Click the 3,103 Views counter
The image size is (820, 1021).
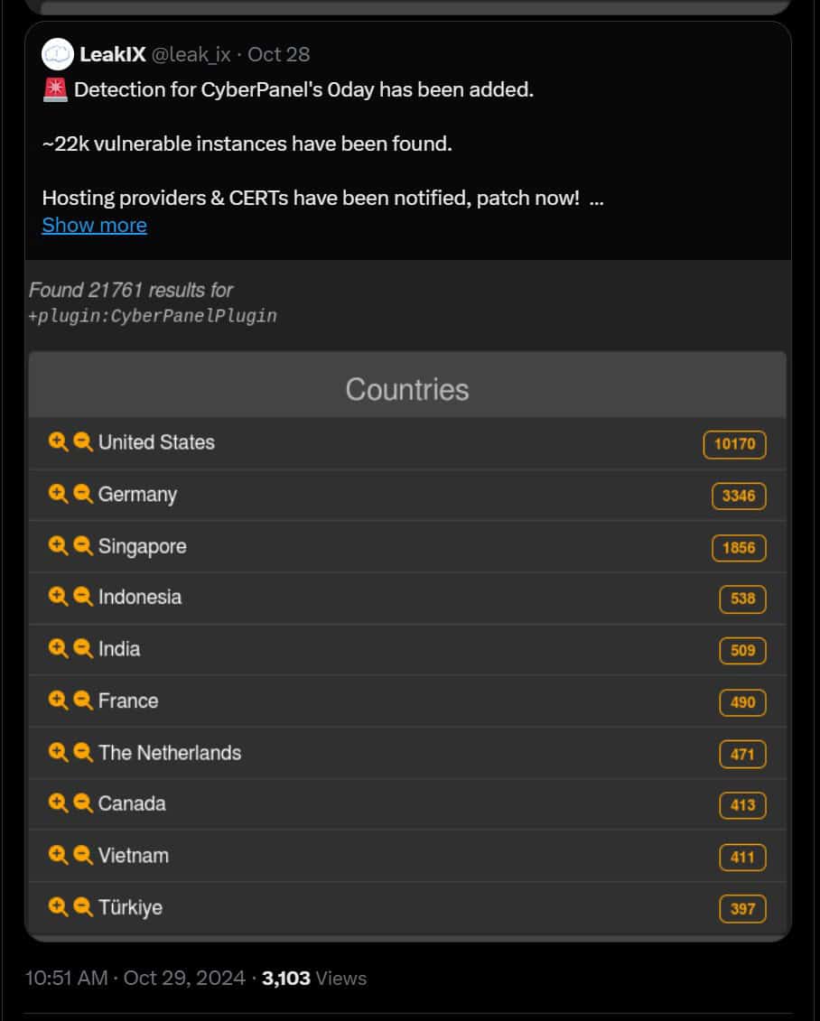click(314, 978)
